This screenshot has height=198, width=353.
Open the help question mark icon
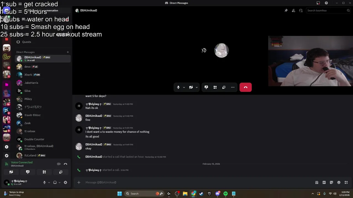pyautogui.click(x=327, y=3)
